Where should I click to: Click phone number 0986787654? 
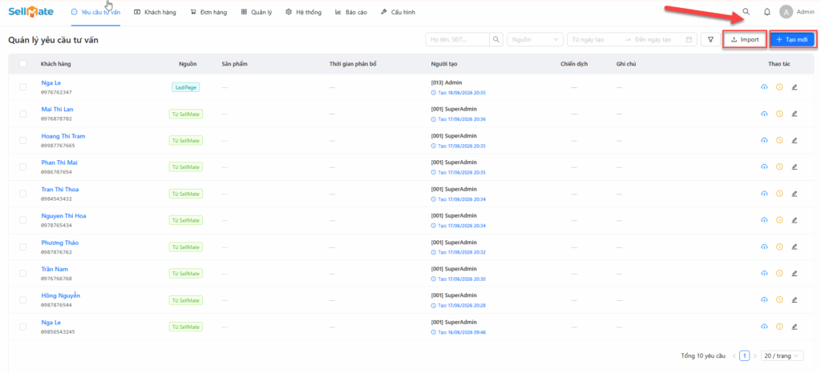coord(57,172)
